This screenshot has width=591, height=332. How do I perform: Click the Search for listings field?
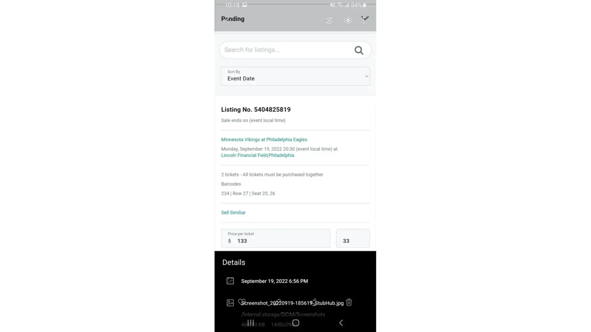pos(295,50)
